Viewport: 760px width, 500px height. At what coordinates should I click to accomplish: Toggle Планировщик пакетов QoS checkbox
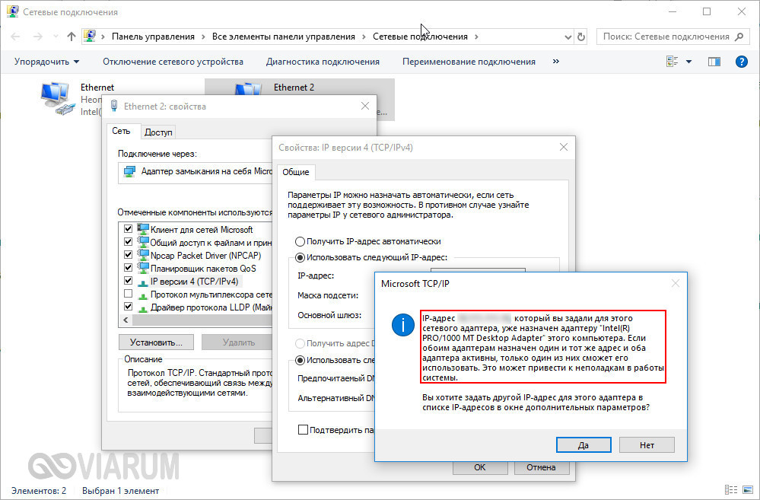[128, 268]
